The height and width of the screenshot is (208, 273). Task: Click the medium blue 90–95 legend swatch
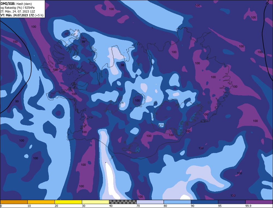[204, 202]
